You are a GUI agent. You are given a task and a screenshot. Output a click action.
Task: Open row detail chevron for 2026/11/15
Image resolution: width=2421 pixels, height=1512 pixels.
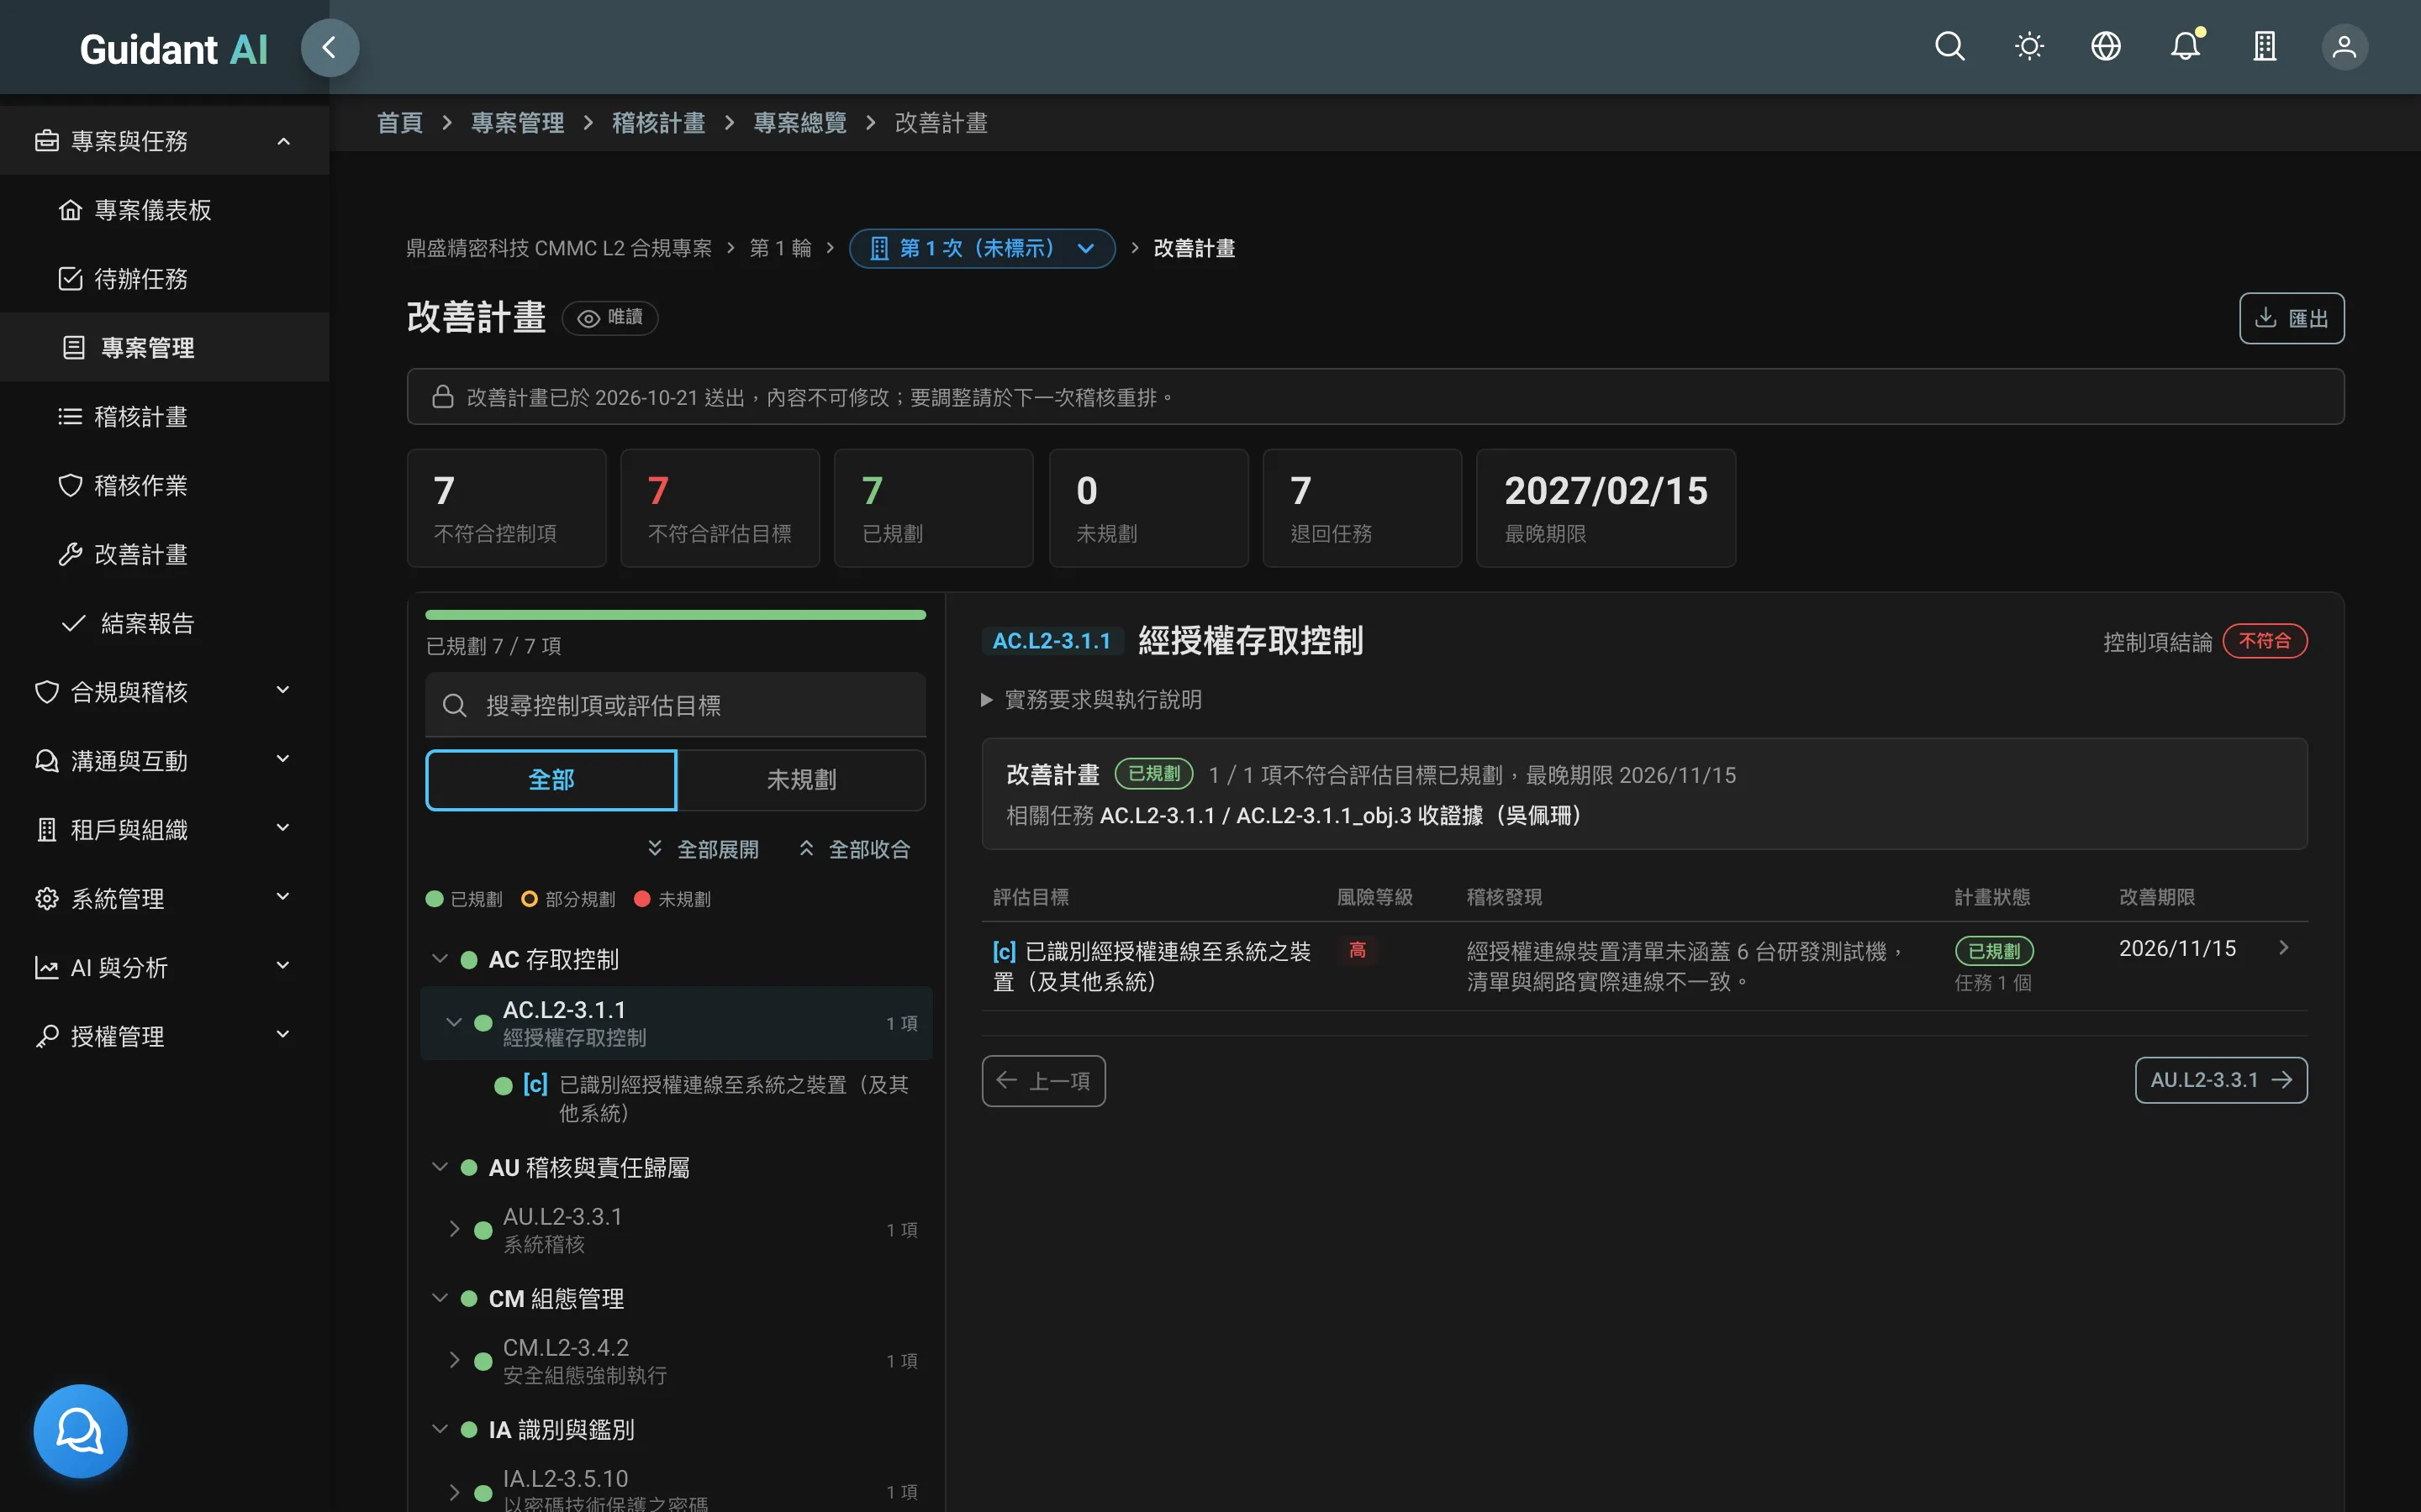[x=2283, y=948]
